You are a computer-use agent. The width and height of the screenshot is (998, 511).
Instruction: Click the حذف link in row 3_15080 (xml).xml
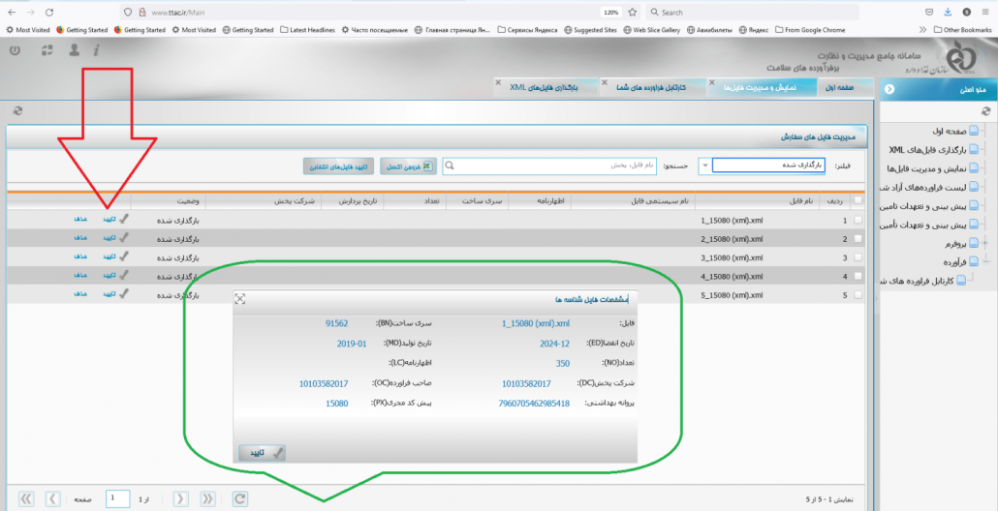click(x=79, y=256)
